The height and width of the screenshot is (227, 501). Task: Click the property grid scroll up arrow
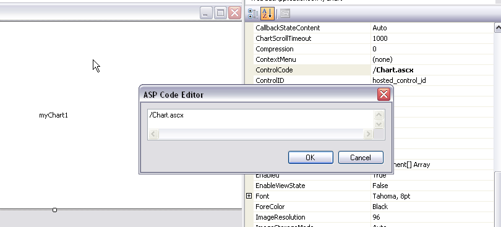pos(498,28)
